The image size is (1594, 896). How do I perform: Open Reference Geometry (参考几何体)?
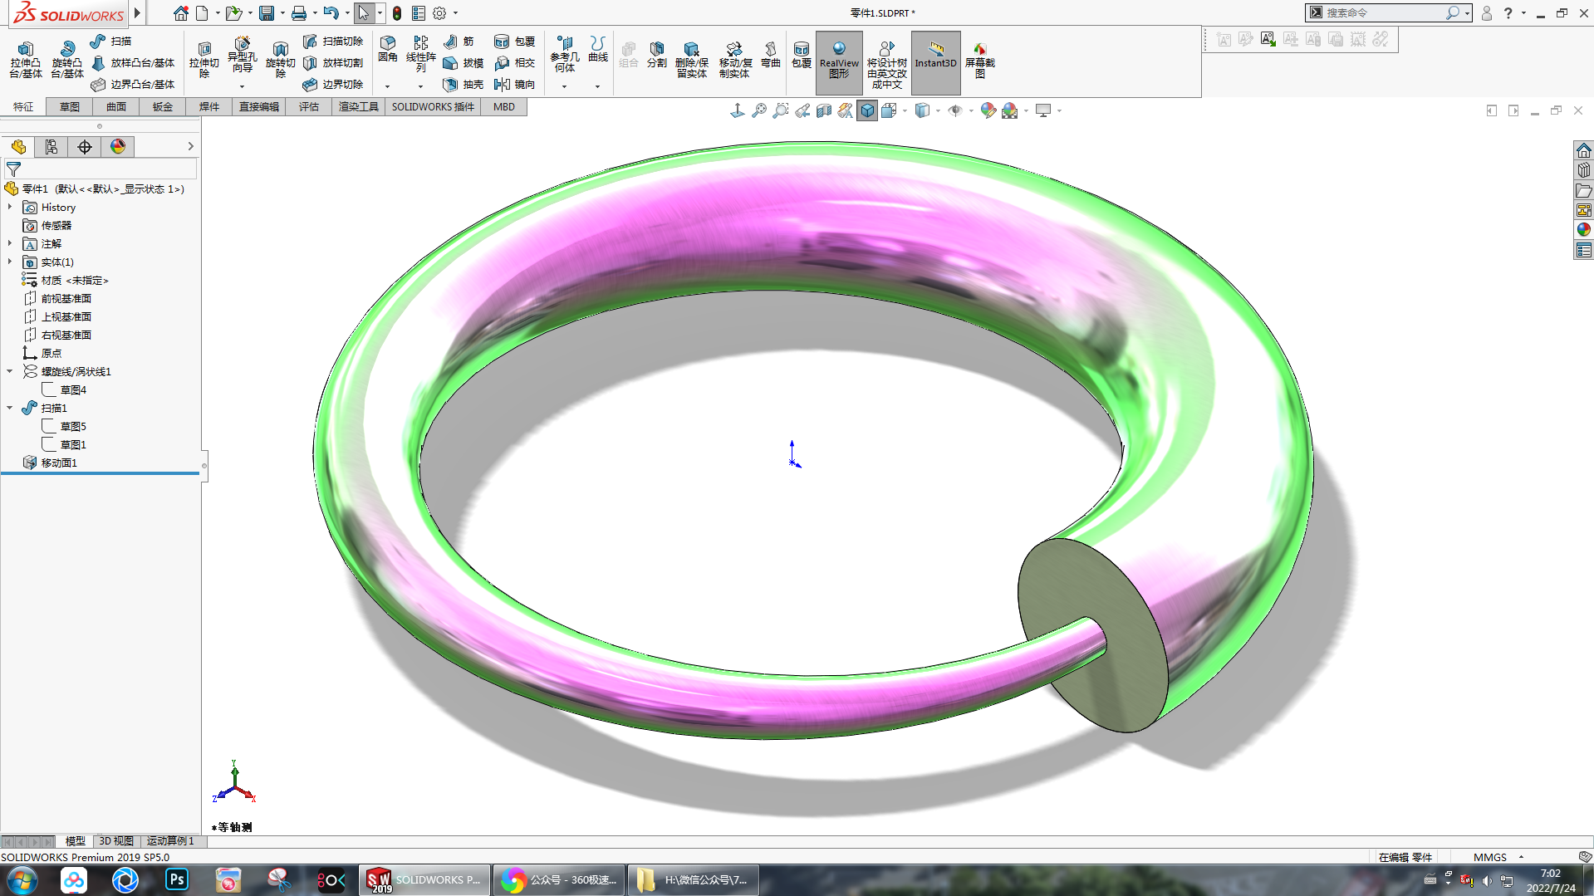(565, 54)
